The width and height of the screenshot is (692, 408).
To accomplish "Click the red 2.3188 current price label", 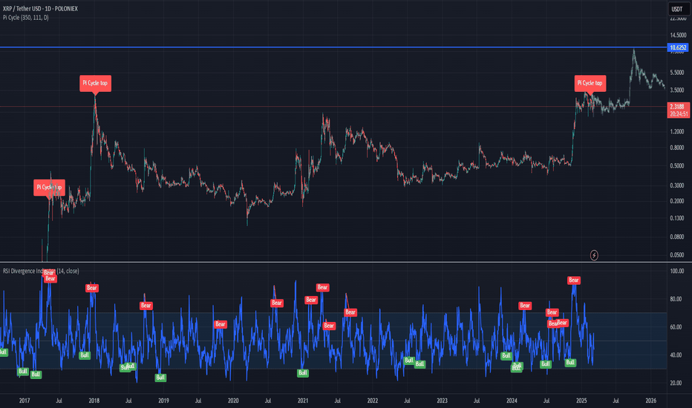I will pyautogui.click(x=678, y=110).
